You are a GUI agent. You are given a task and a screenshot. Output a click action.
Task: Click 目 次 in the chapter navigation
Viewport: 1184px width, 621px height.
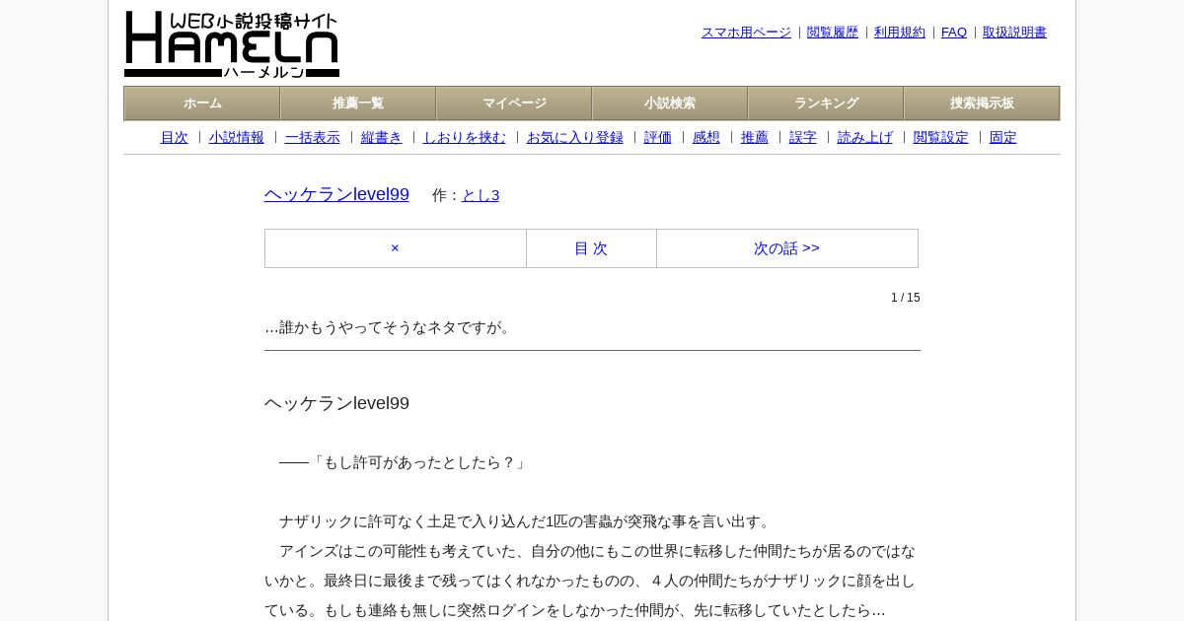[x=591, y=248]
